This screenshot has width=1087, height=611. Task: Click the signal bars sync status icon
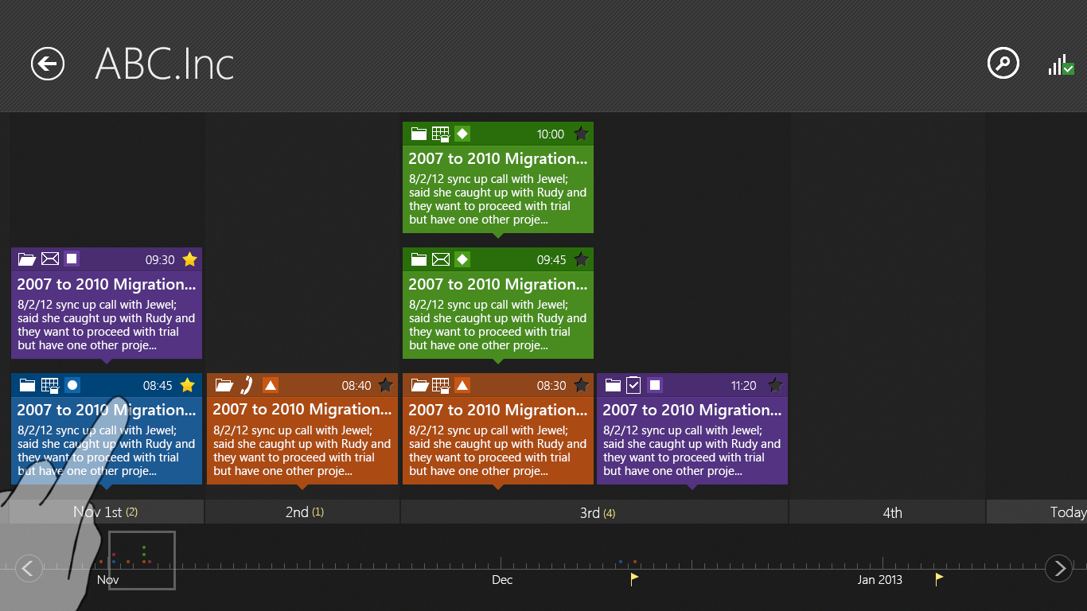[1061, 65]
